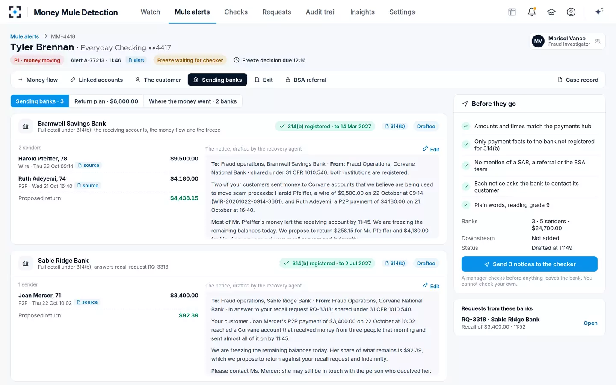Open Joan Mercer's source document
This screenshot has width=616, height=385.
[x=87, y=302]
